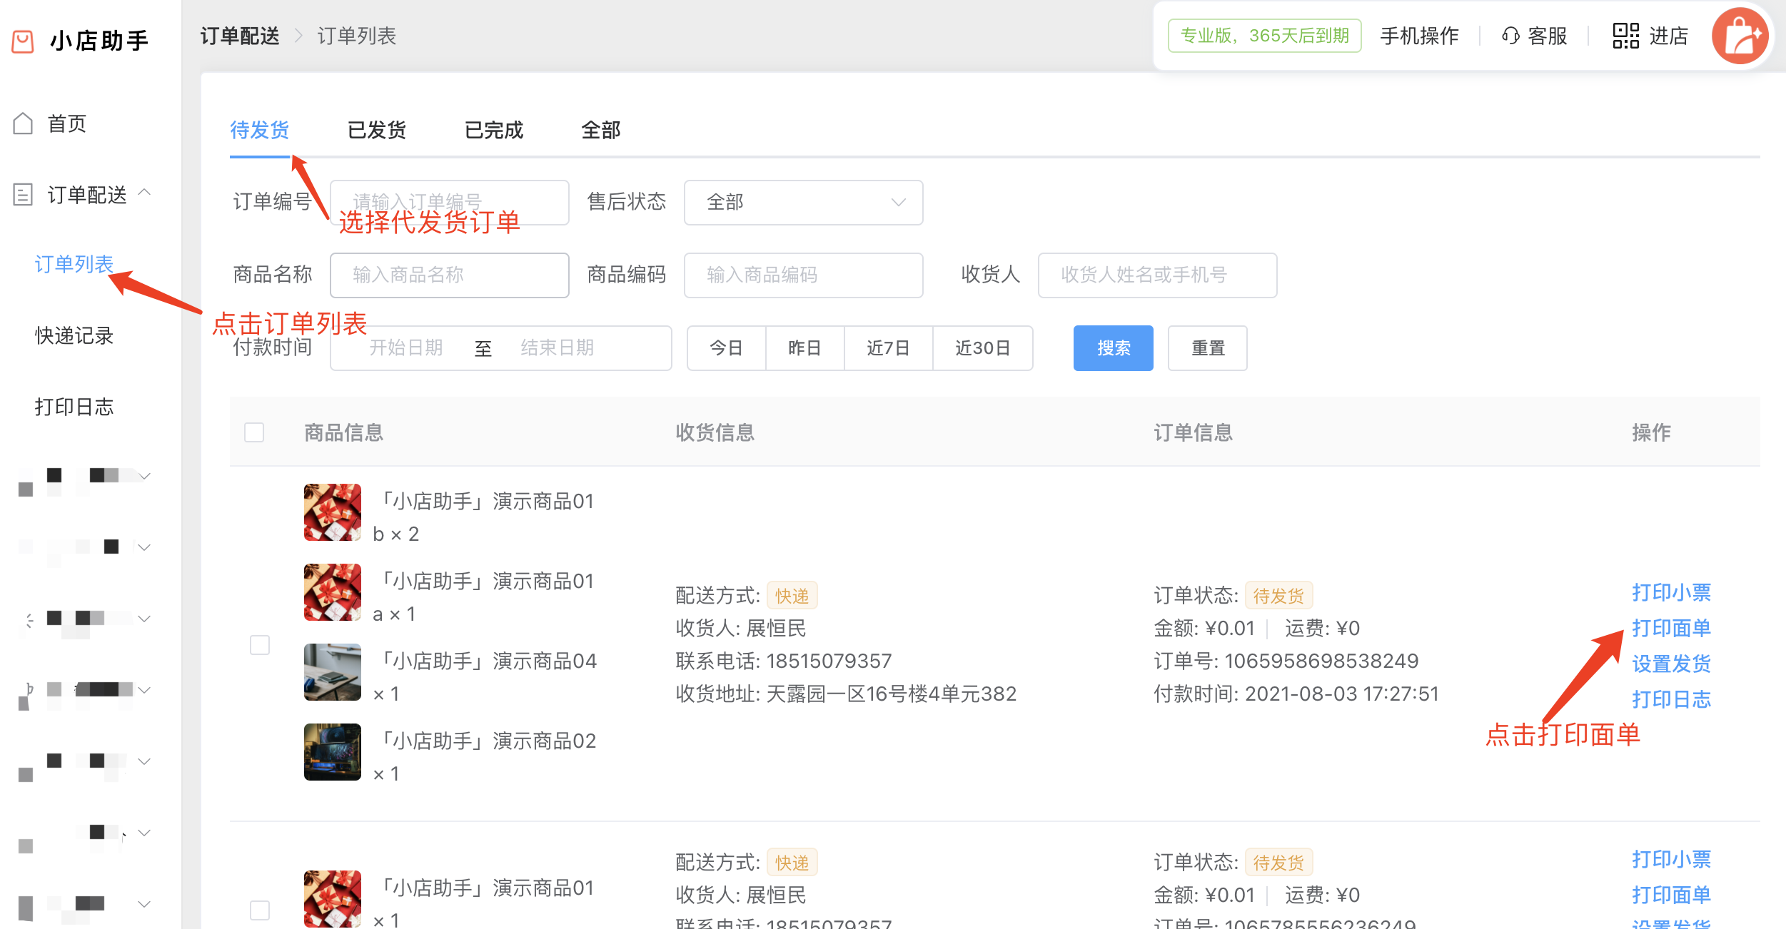The width and height of the screenshot is (1786, 929).
Task: Click the 快递 tag in first order
Action: pyautogui.click(x=792, y=596)
